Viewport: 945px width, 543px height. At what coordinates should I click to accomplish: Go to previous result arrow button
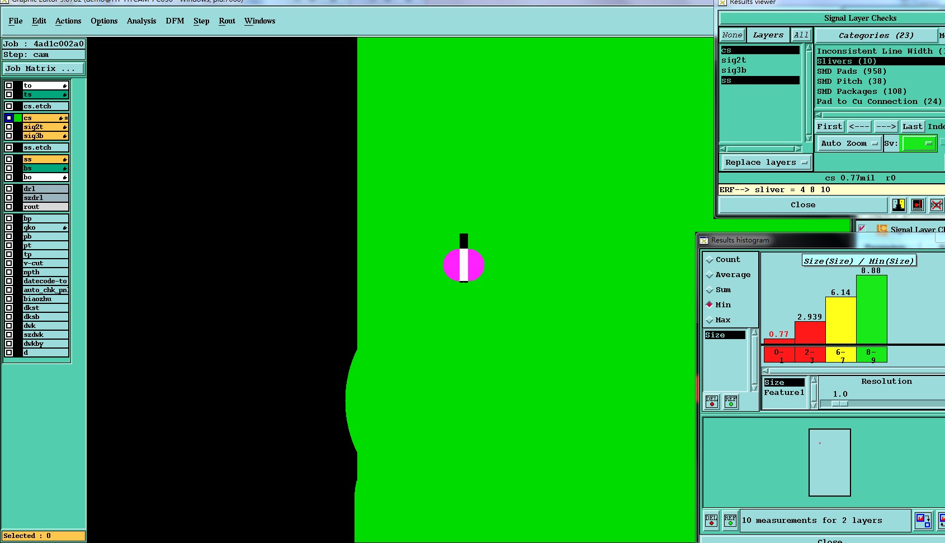[859, 127]
